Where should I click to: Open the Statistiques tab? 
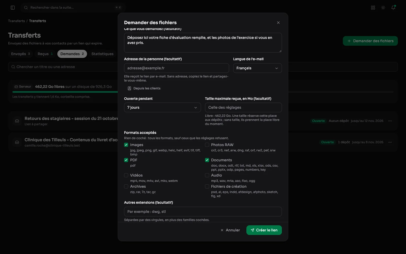pos(103,54)
